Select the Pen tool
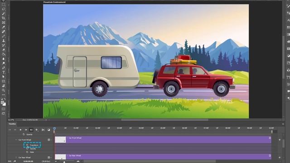290x163 pixels. 3,68
